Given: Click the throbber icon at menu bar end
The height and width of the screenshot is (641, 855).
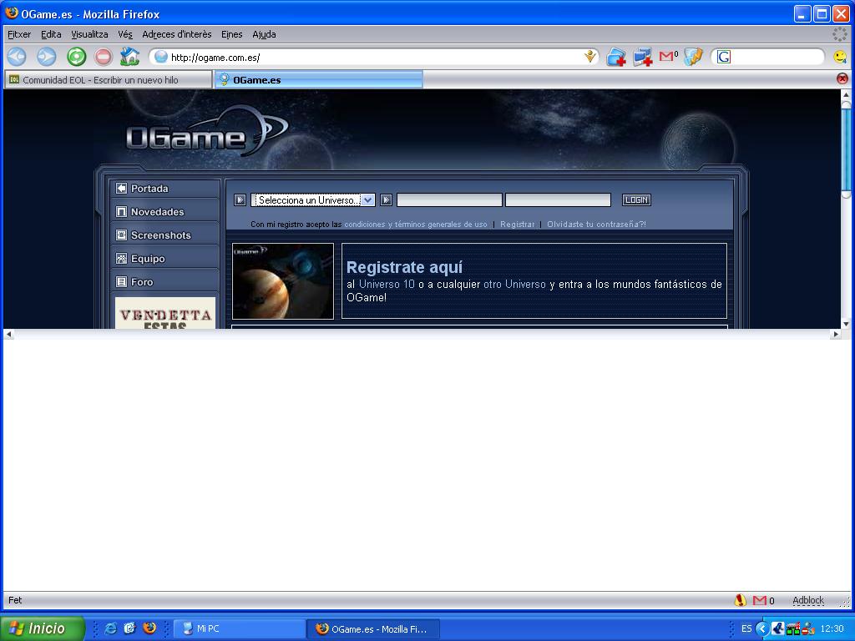Looking at the screenshot, I should [x=840, y=33].
